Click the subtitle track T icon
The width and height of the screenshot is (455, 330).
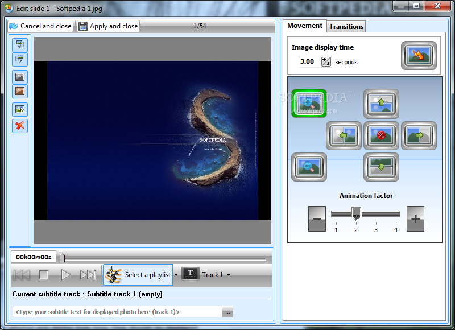coord(191,274)
